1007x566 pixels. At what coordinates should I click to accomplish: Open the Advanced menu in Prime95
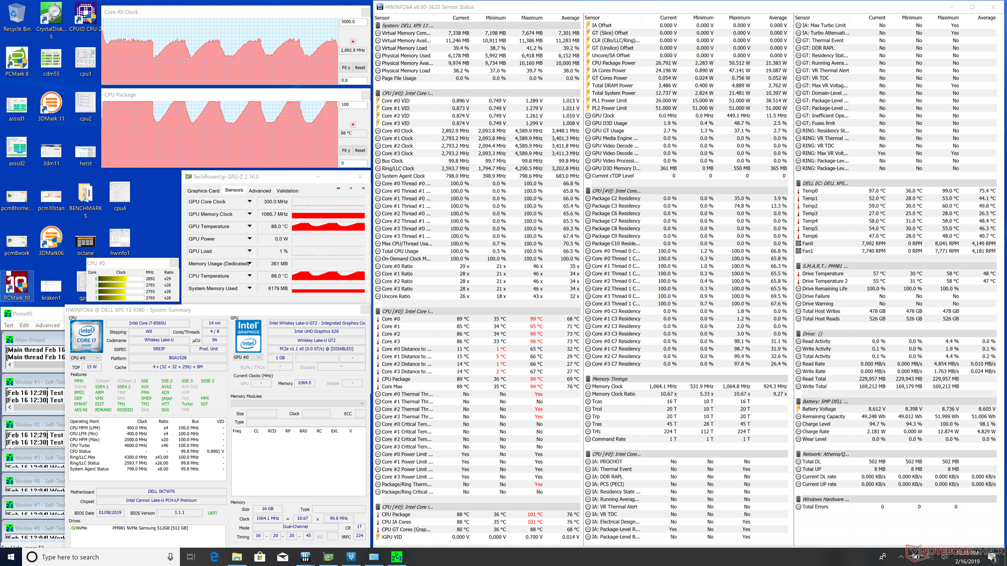(47, 325)
